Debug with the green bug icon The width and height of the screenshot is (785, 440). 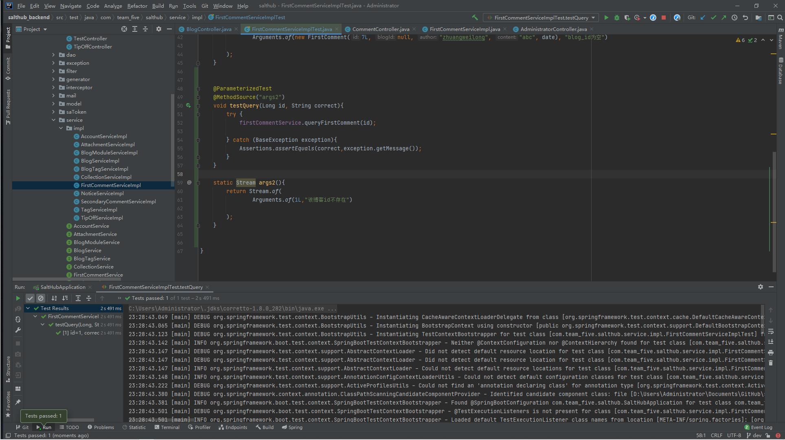616,18
